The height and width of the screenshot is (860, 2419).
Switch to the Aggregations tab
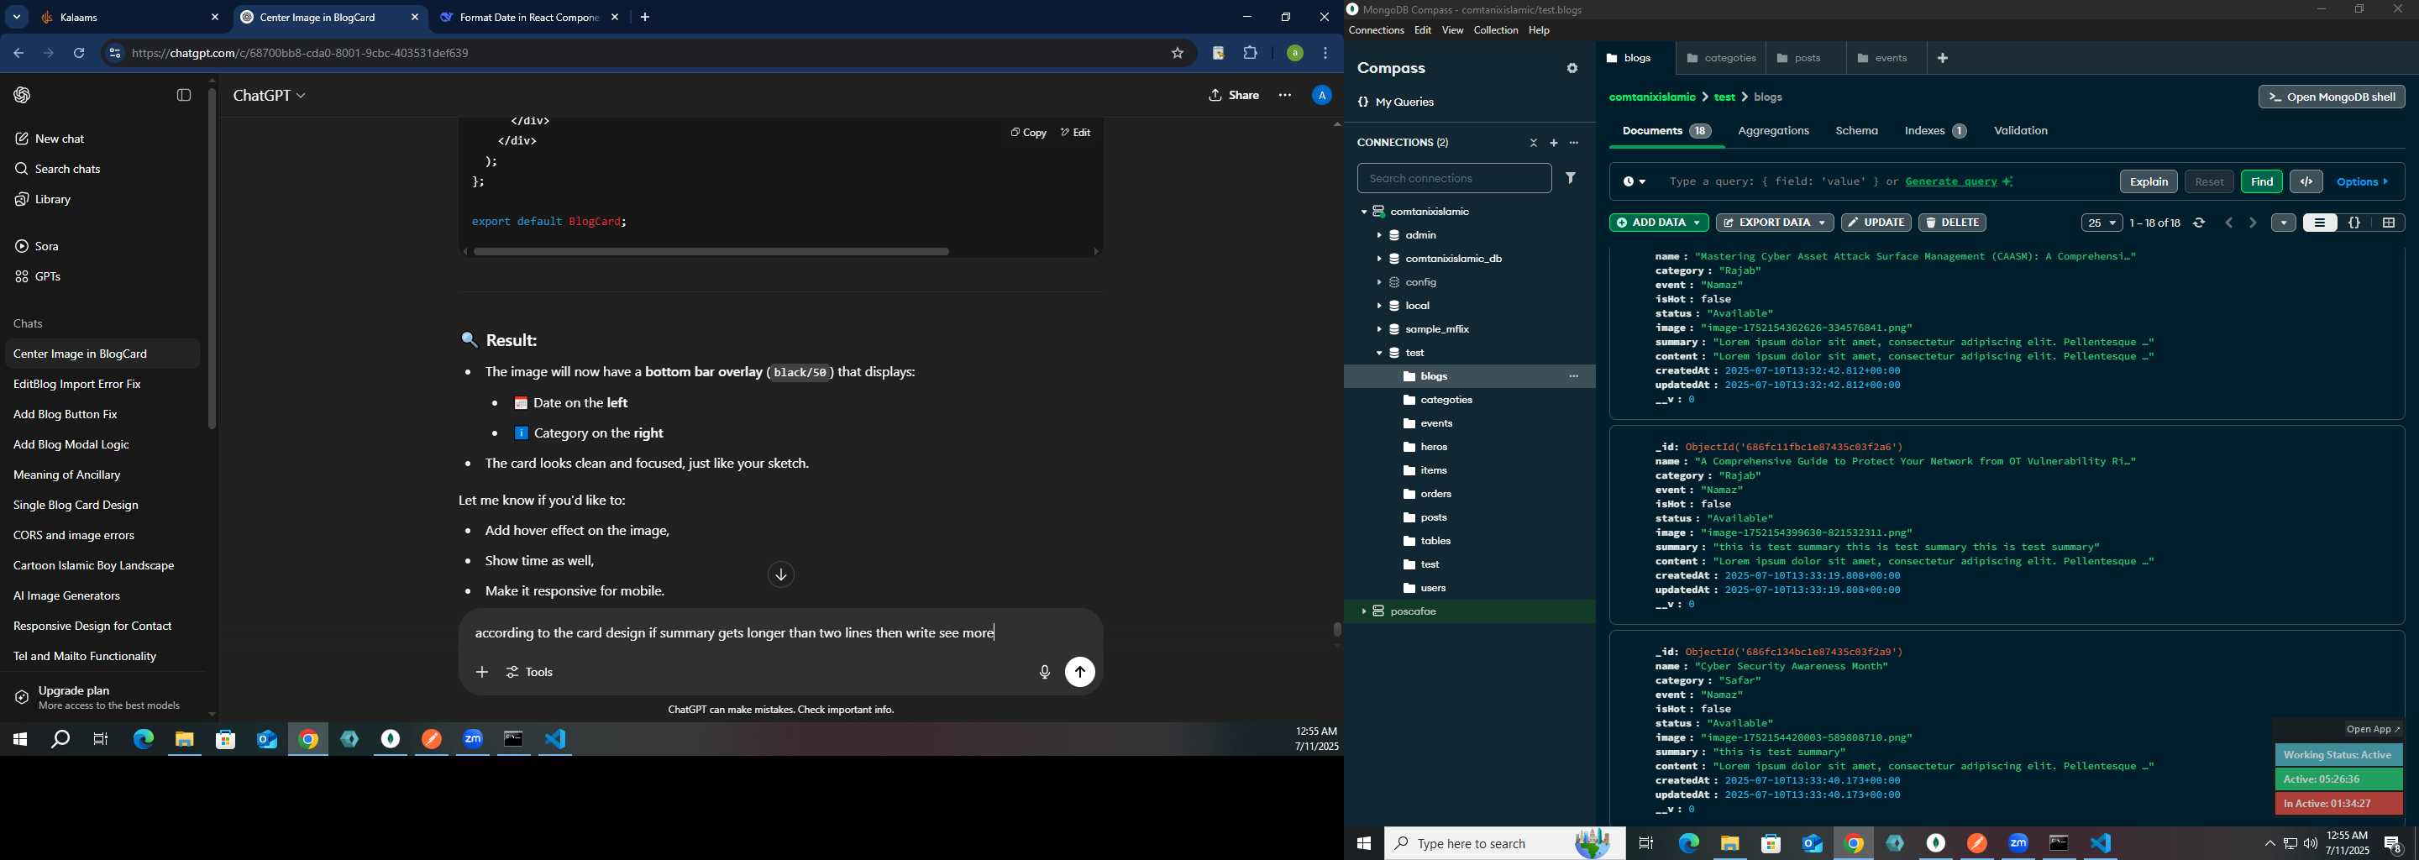[1773, 132]
